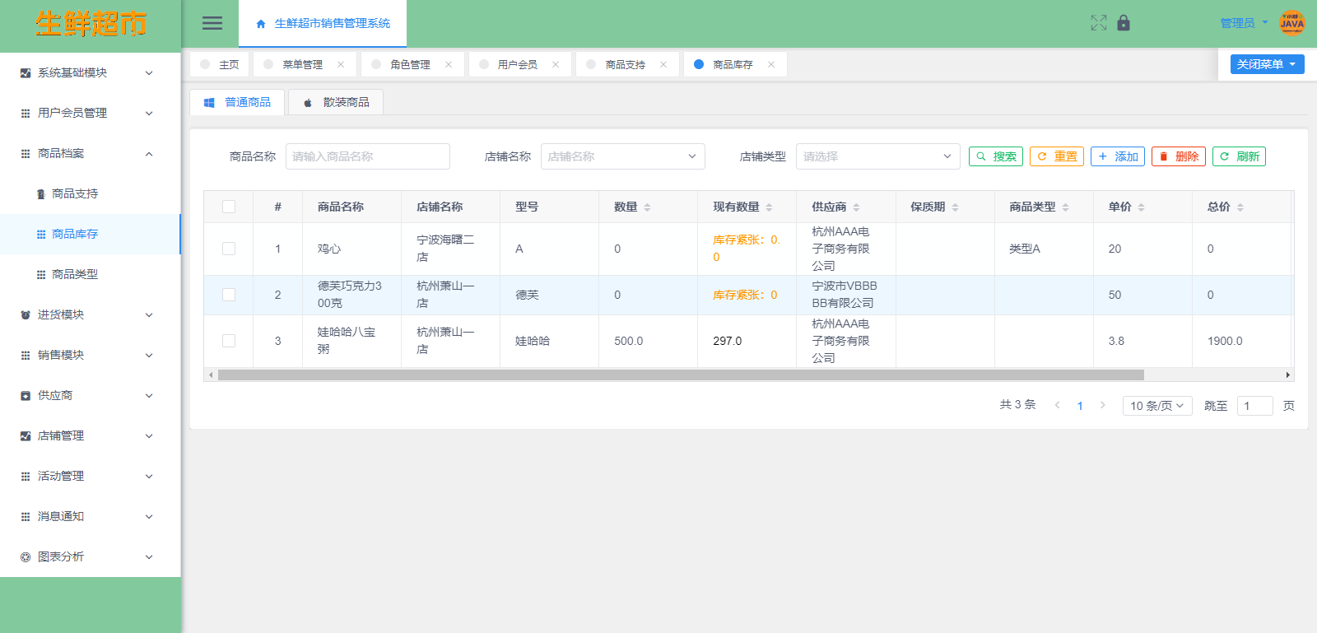The height and width of the screenshot is (633, 1317).
Task: Open the 店铺类型 select box
Action: point(877,156)
